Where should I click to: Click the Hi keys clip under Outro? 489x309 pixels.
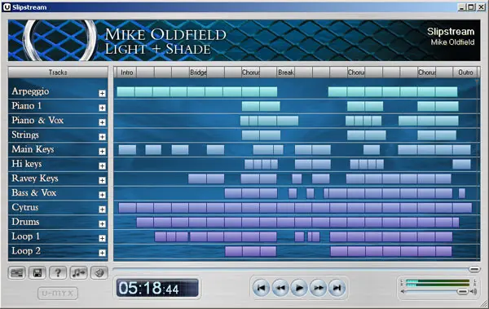[x=461, y=164]
